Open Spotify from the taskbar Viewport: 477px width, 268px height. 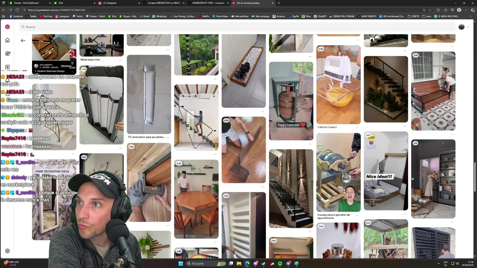pyautogui.click(x=280, y=264)
